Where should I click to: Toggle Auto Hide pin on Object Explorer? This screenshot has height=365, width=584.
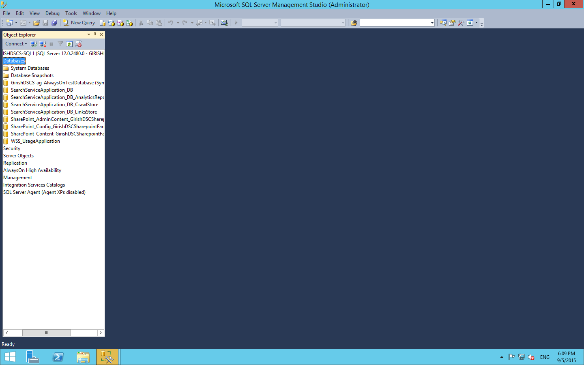[x=95, y=34]
